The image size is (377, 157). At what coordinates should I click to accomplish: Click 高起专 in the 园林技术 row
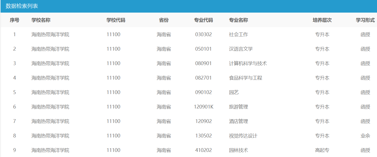point(322,150)
